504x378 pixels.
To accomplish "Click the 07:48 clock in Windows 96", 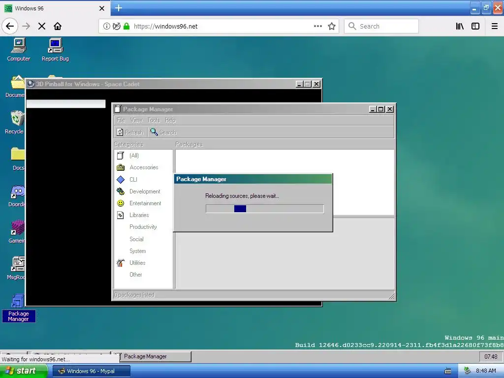I will pyautogui.click(x=491, y=356).
